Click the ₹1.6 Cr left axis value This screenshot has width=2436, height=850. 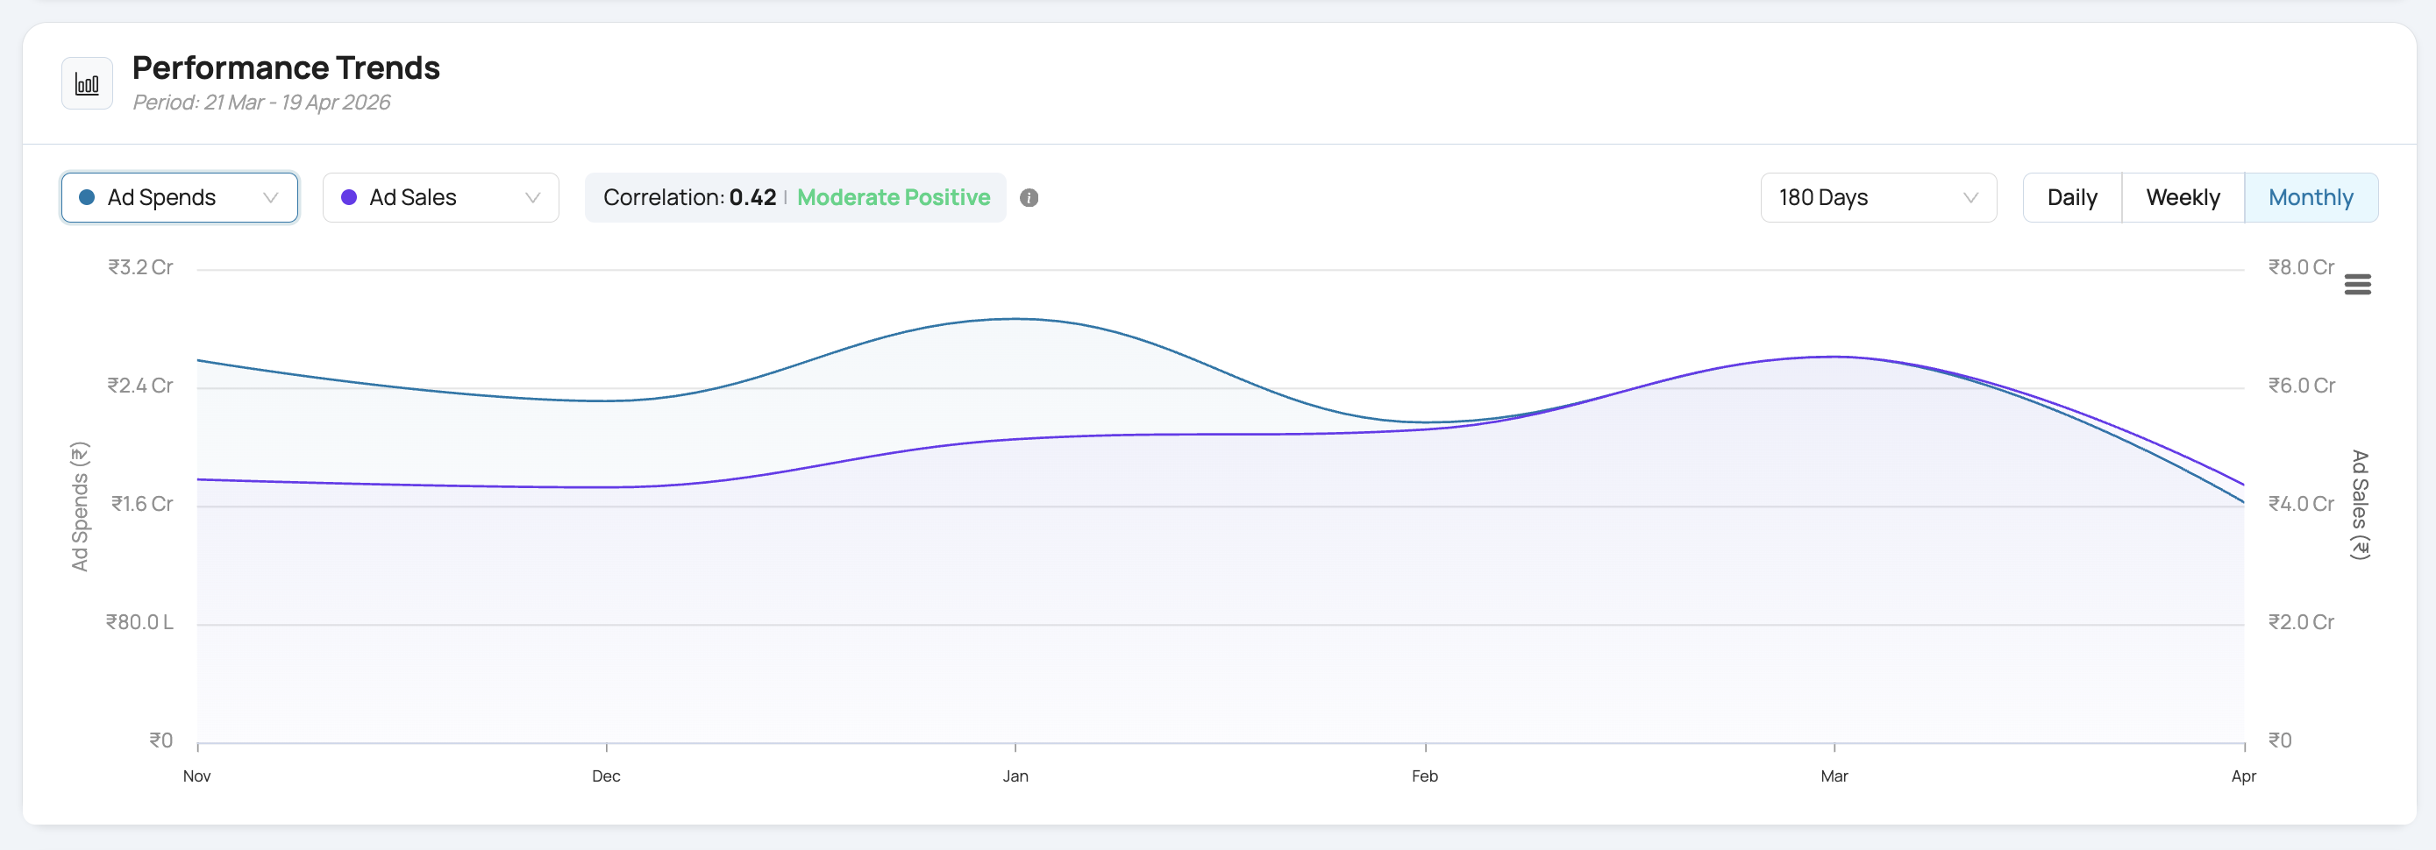point(142,504)
